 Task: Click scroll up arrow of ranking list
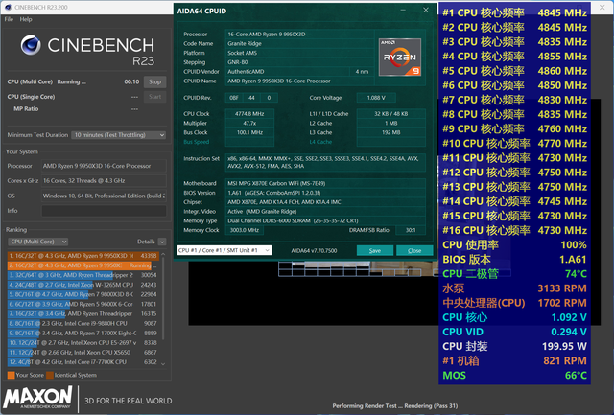pos(163,255)
